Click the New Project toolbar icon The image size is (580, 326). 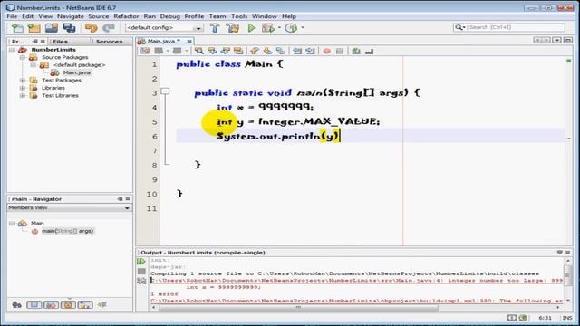click(x=34, y=28)
